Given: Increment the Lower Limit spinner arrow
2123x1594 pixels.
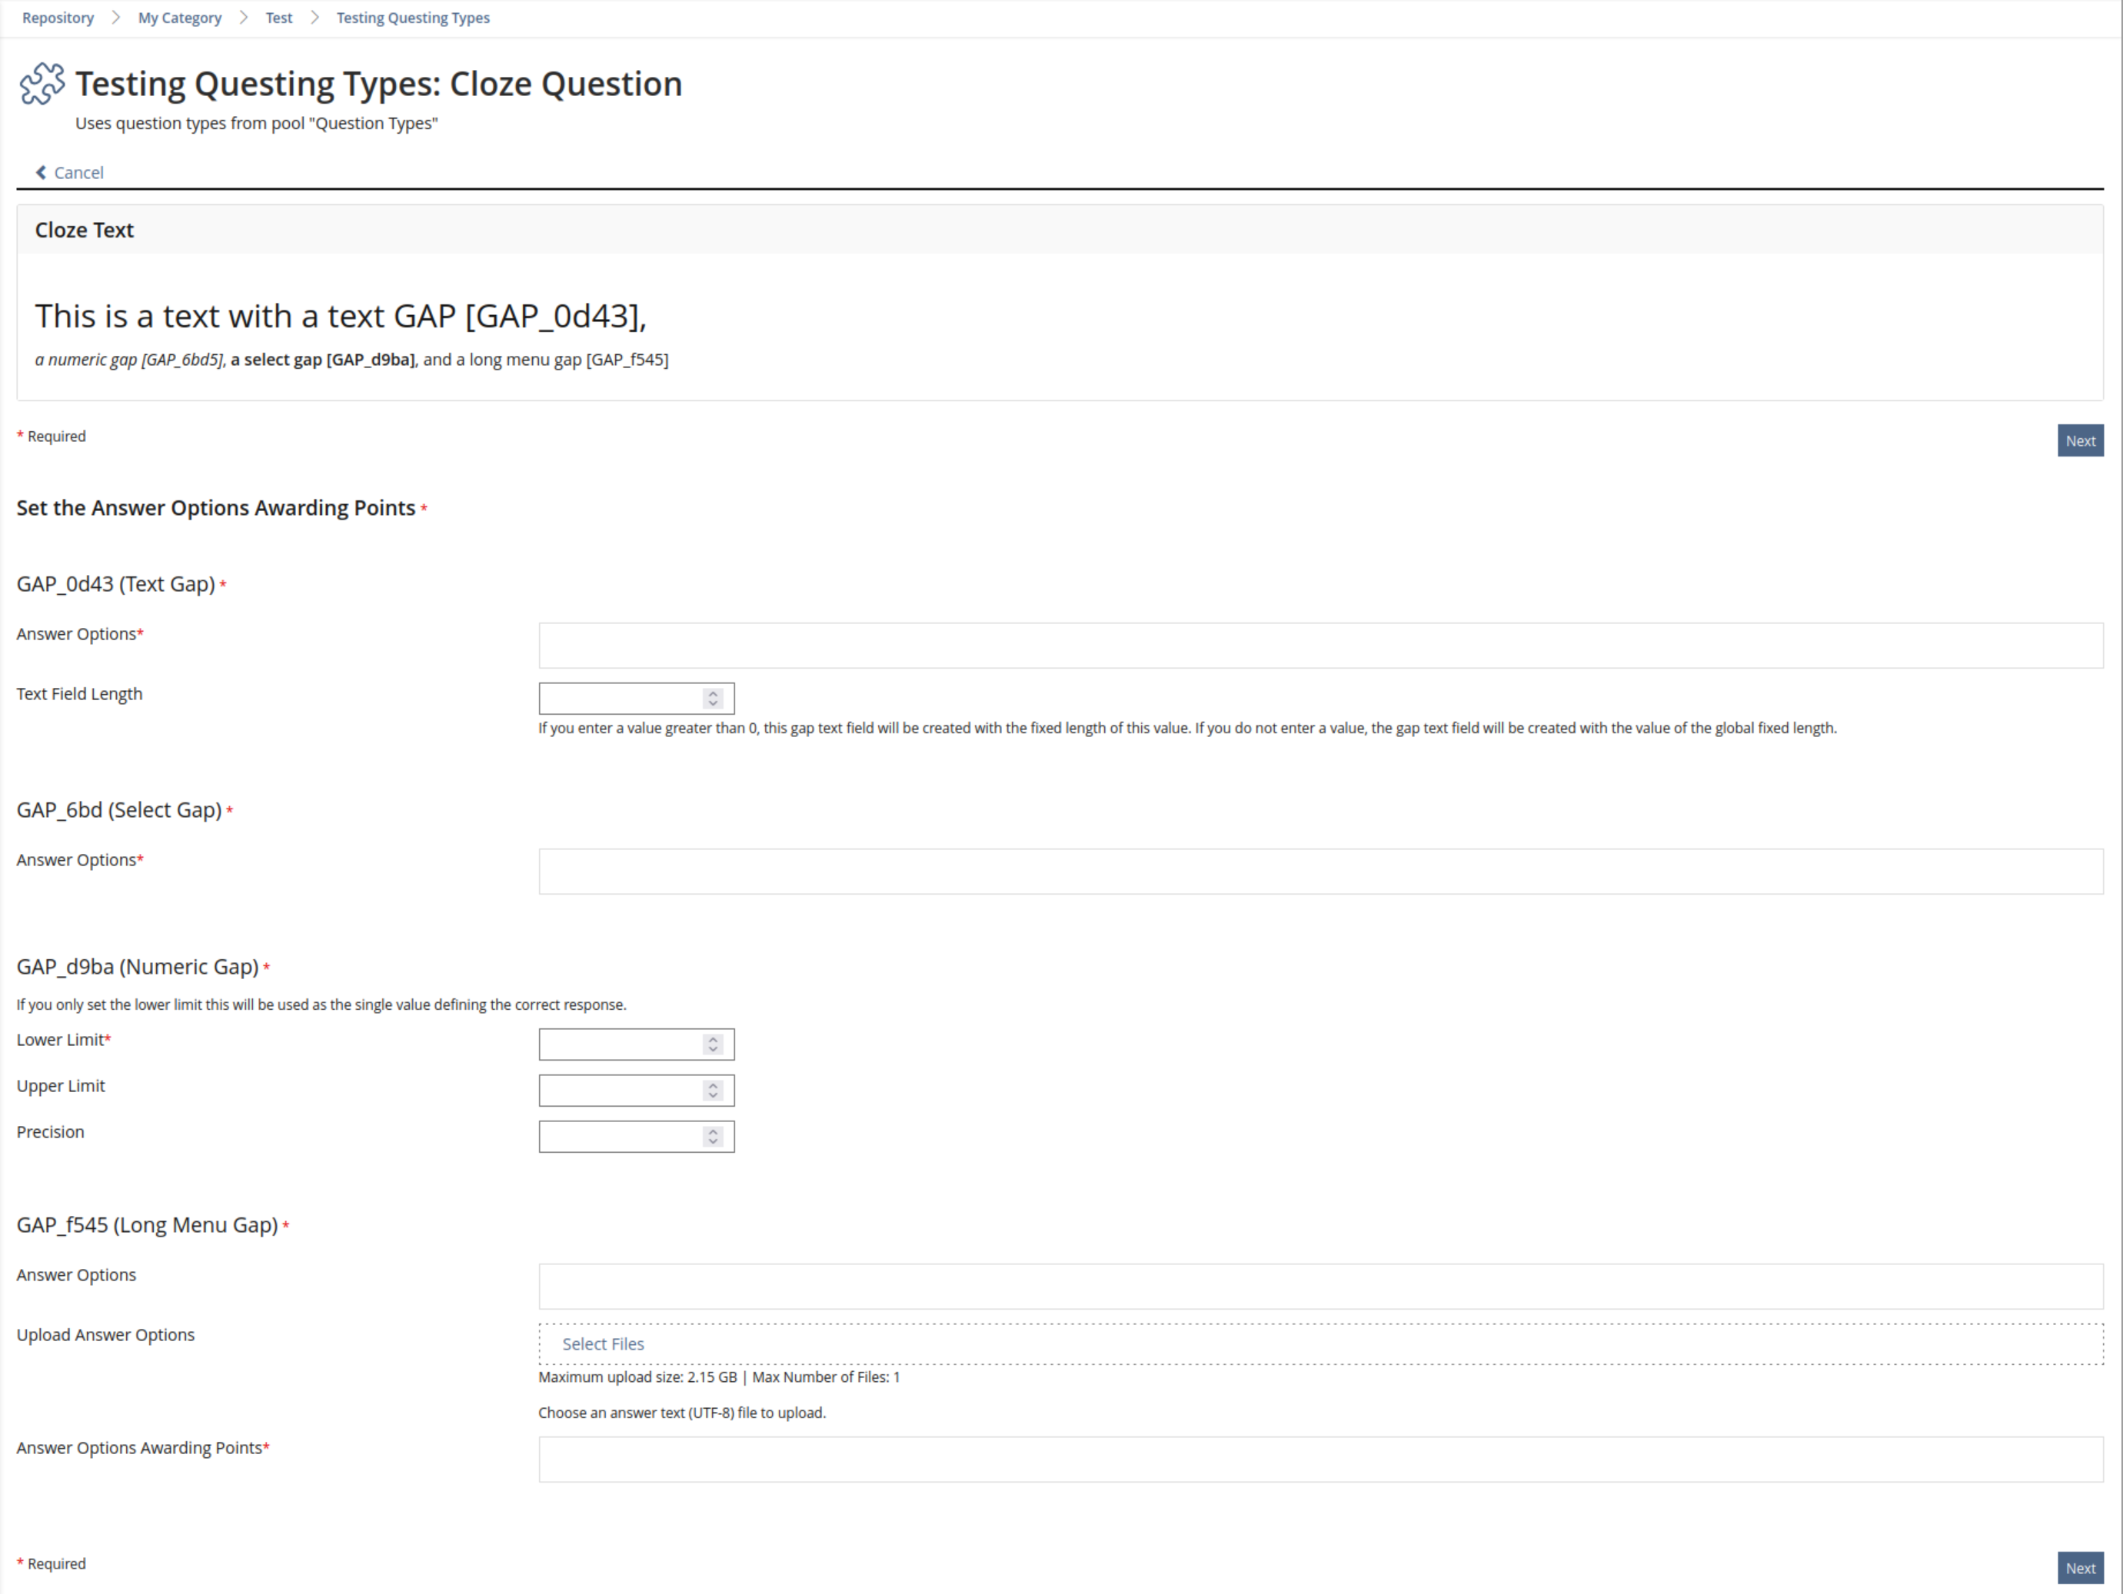Looking at the screenshot, I should 713,1040.
